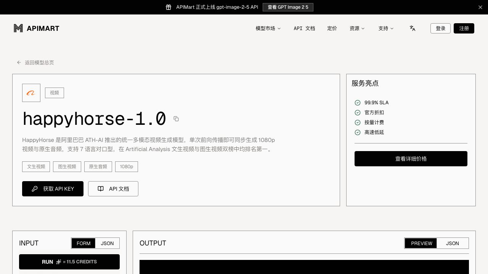Screen dimensions: 488x274
Task: Select the 原生音频 tag
Action: (98, 167)
